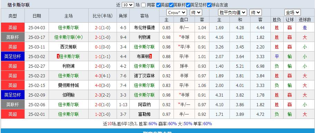Click the 角球 column header
Viewport: 315px width, 133px height.
123,16
